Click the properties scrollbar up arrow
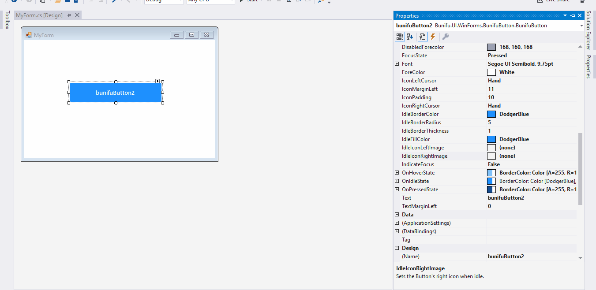Image resolution: width=596 pixels, height=290 pixels. coord(580,47)
